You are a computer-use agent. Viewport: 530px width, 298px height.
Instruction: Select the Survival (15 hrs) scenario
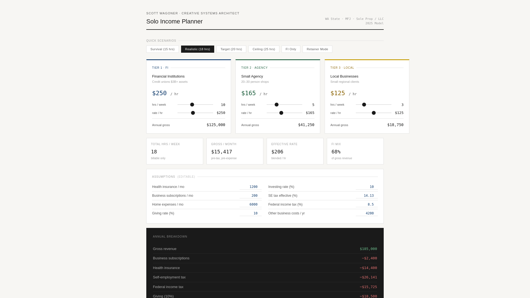click(x=163, y=49)
